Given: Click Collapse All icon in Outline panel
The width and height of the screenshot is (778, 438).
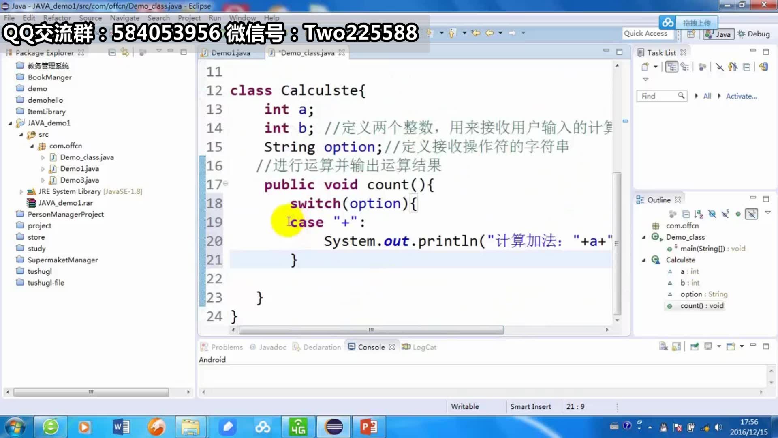Looking at the screenshot, I should pos(686,214).
